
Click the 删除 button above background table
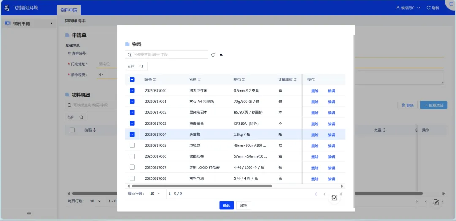[x=407, y=105]
